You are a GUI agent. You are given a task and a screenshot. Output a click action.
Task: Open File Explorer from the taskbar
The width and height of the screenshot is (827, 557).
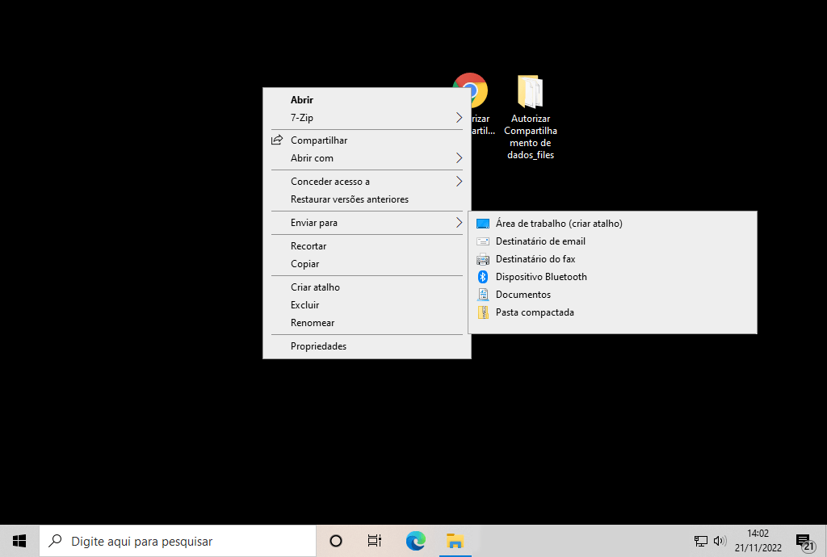[x=455, y=541]
